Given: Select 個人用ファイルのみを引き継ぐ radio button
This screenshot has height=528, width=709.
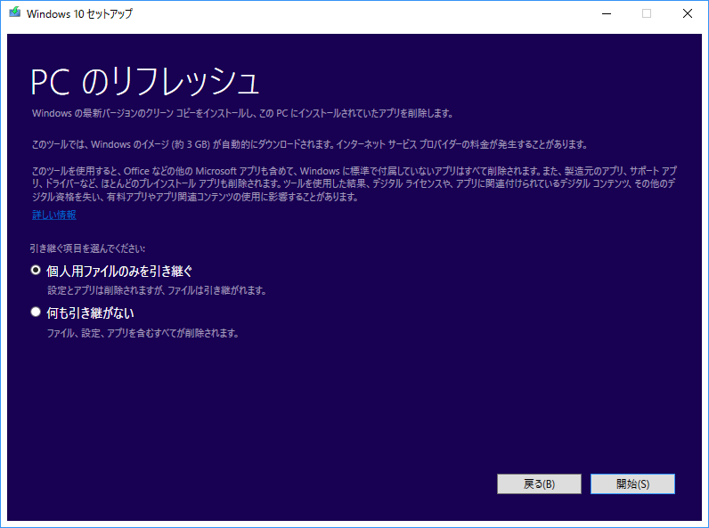Looking at the screenshot, I should (36, 270).
